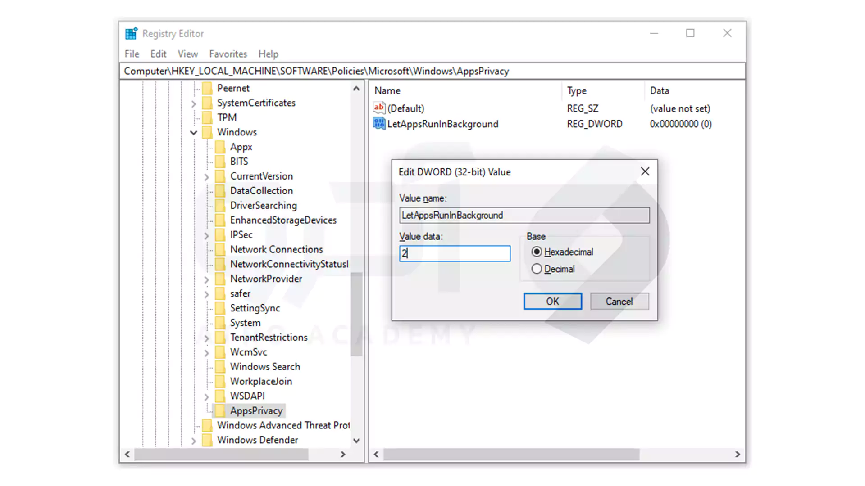
Task: Click the registry path address bar
Action: click(x=432, y=71)
